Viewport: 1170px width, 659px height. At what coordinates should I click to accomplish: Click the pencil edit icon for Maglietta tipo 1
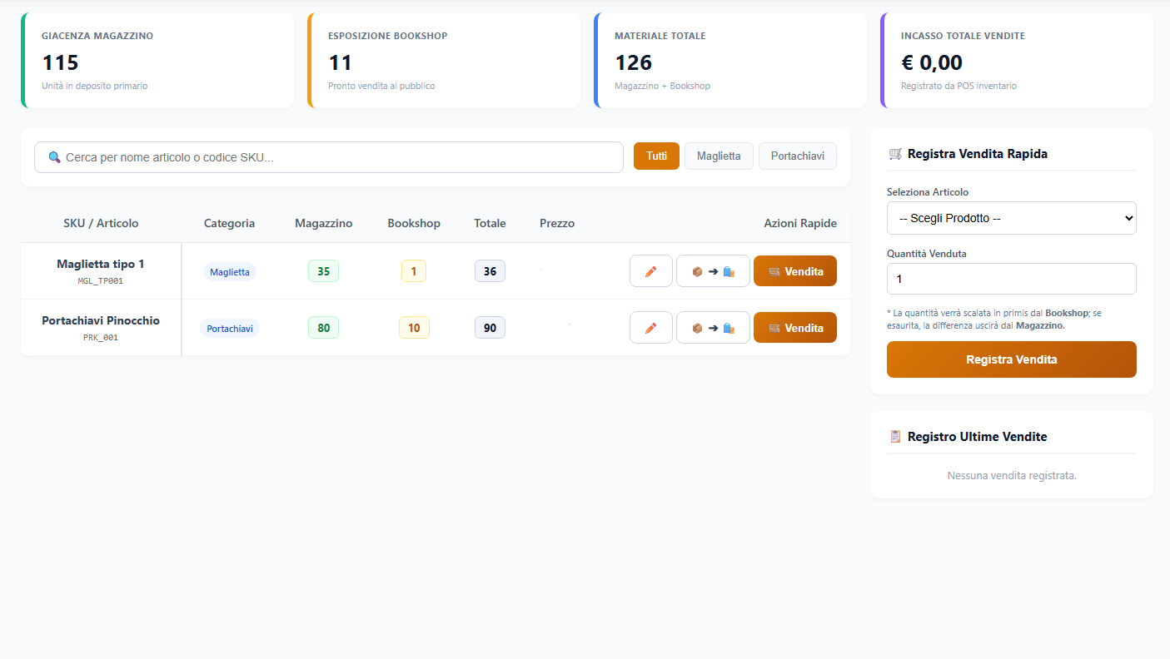tap(651, 271)
